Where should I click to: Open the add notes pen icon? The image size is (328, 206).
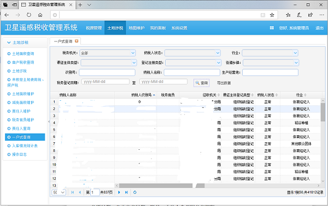click(299, 15)
